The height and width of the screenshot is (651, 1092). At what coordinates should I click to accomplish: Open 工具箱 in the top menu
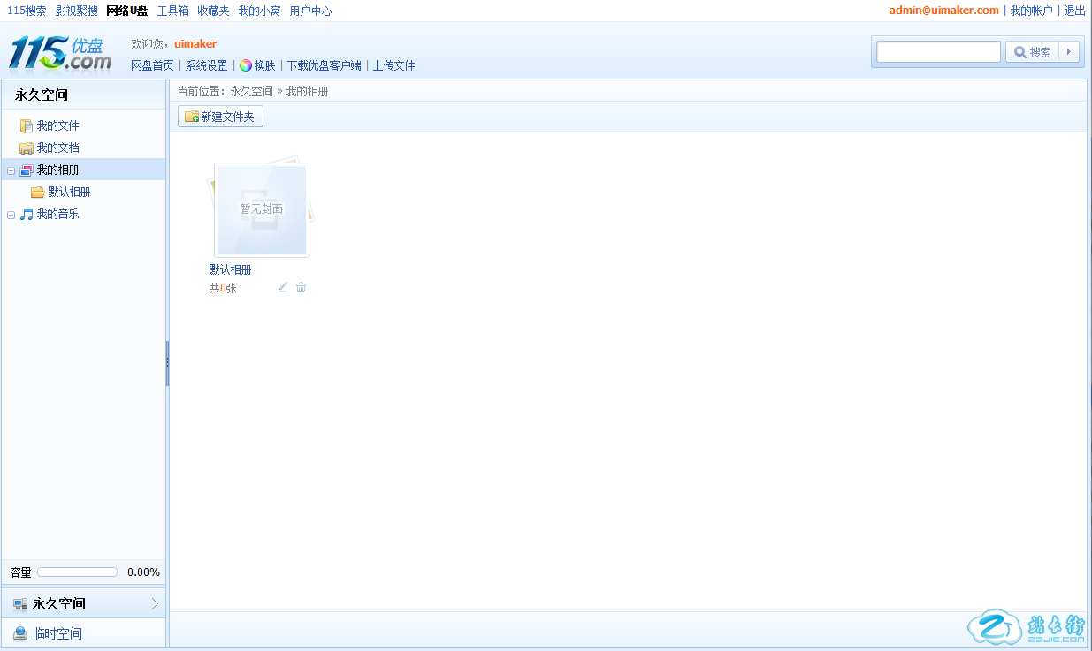(172, 11)
